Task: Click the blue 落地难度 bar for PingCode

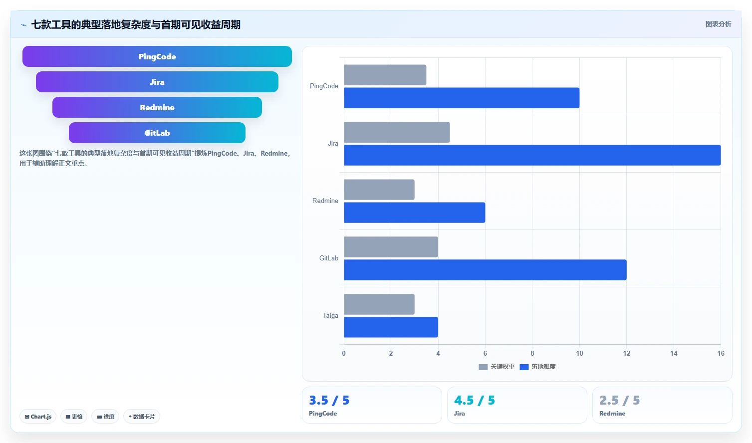Action: coord(462,98)
